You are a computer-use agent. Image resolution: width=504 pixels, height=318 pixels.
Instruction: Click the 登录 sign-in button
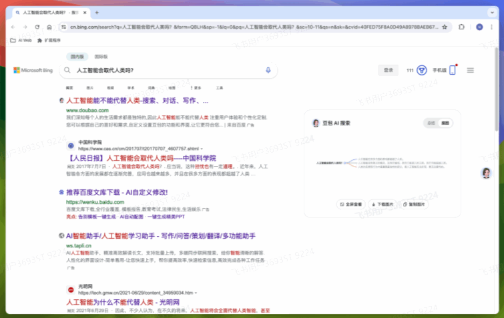click(388, 70)
